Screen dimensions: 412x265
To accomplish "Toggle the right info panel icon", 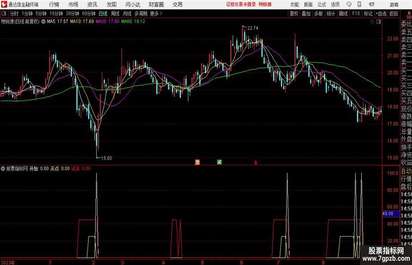I will click(x=379, y=22).
